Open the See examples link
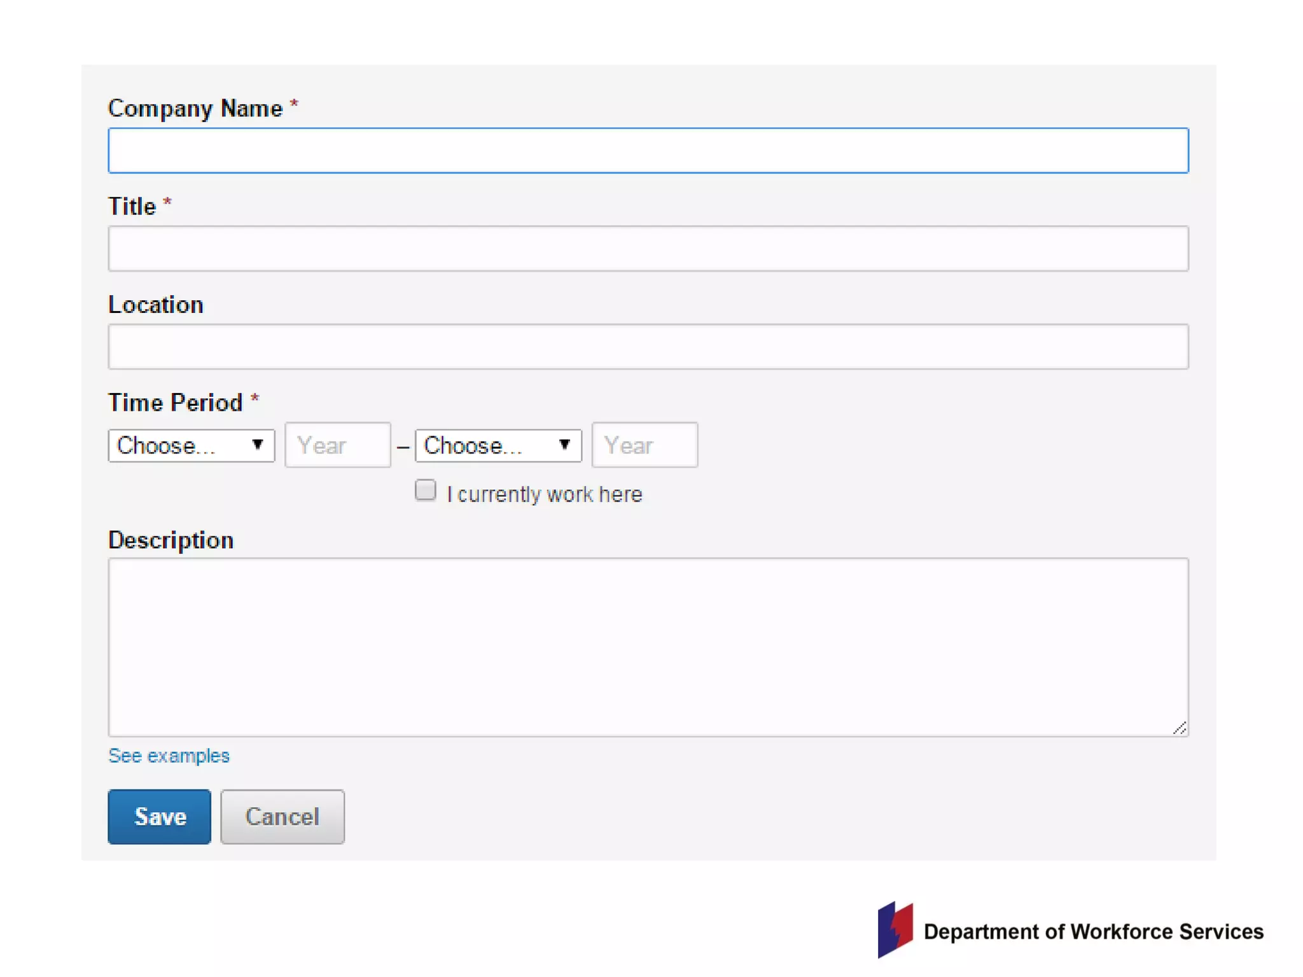The width and height of the screenshot is (1303, 977). tap(169, 756)
